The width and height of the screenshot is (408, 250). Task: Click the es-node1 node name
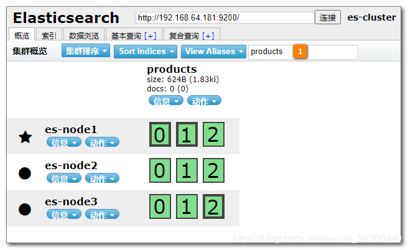71,129
